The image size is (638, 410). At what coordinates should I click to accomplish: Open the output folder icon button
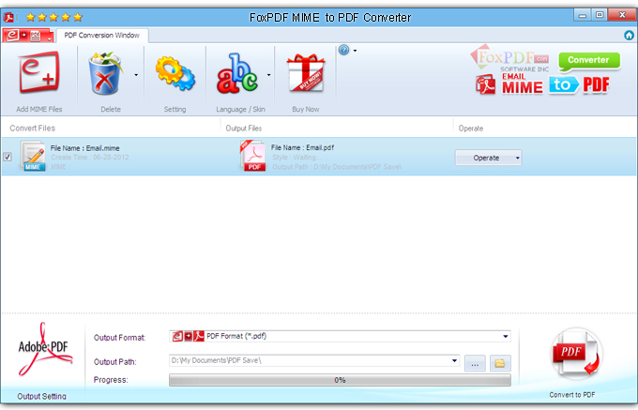(x=500, y=363)
